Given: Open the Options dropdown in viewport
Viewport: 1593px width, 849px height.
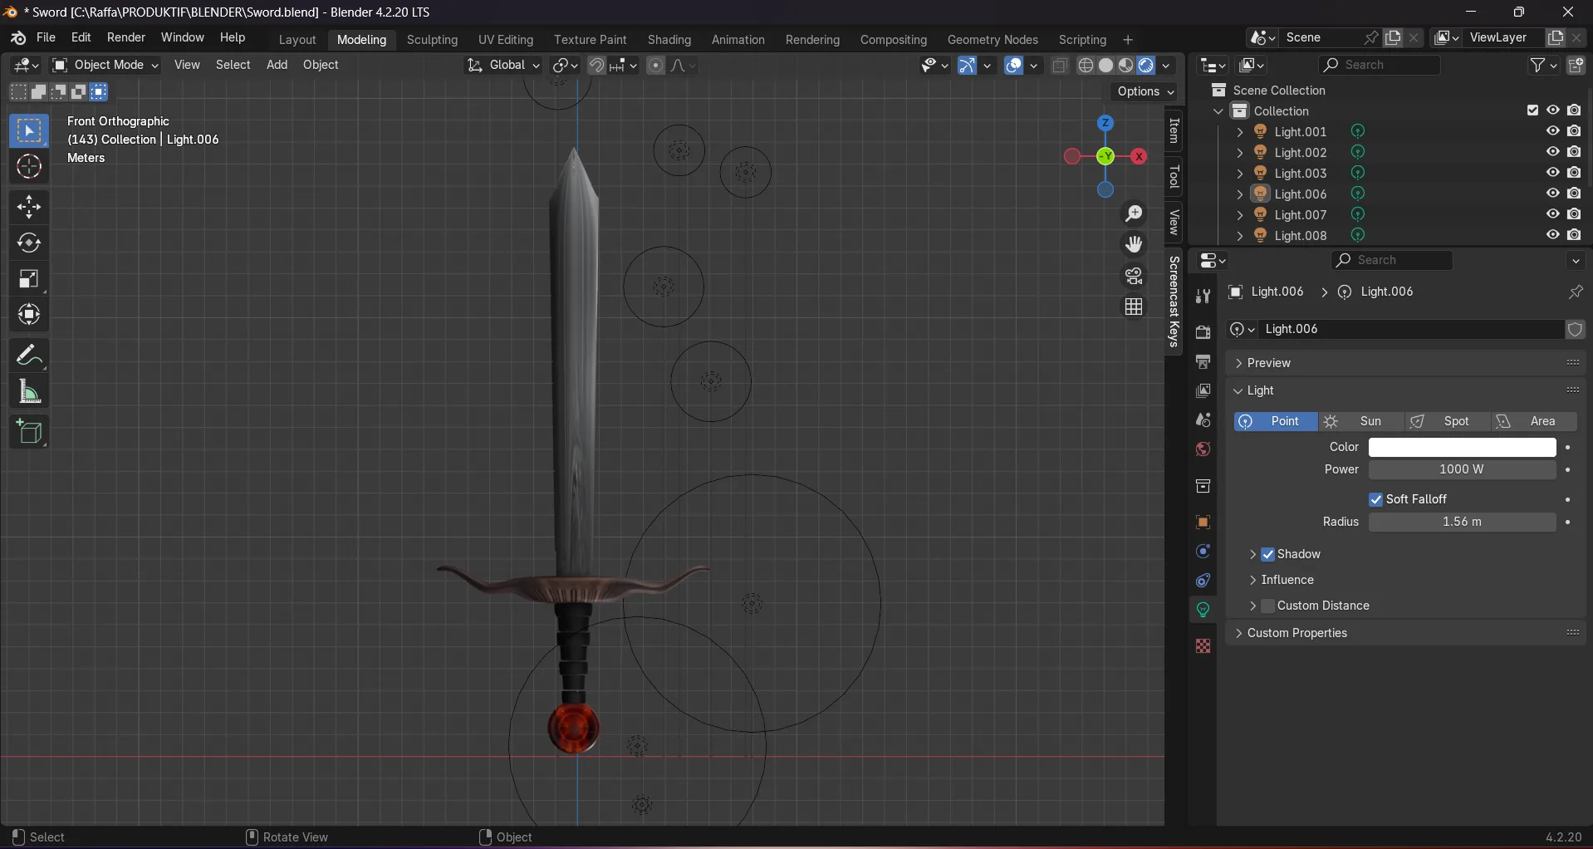Looking at the screenshot, I should [x=1145, y=91].
